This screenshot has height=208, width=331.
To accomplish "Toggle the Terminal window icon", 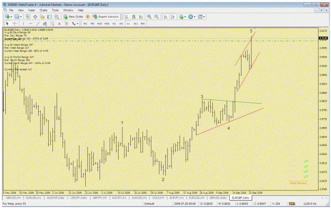I will pos(49,16).
